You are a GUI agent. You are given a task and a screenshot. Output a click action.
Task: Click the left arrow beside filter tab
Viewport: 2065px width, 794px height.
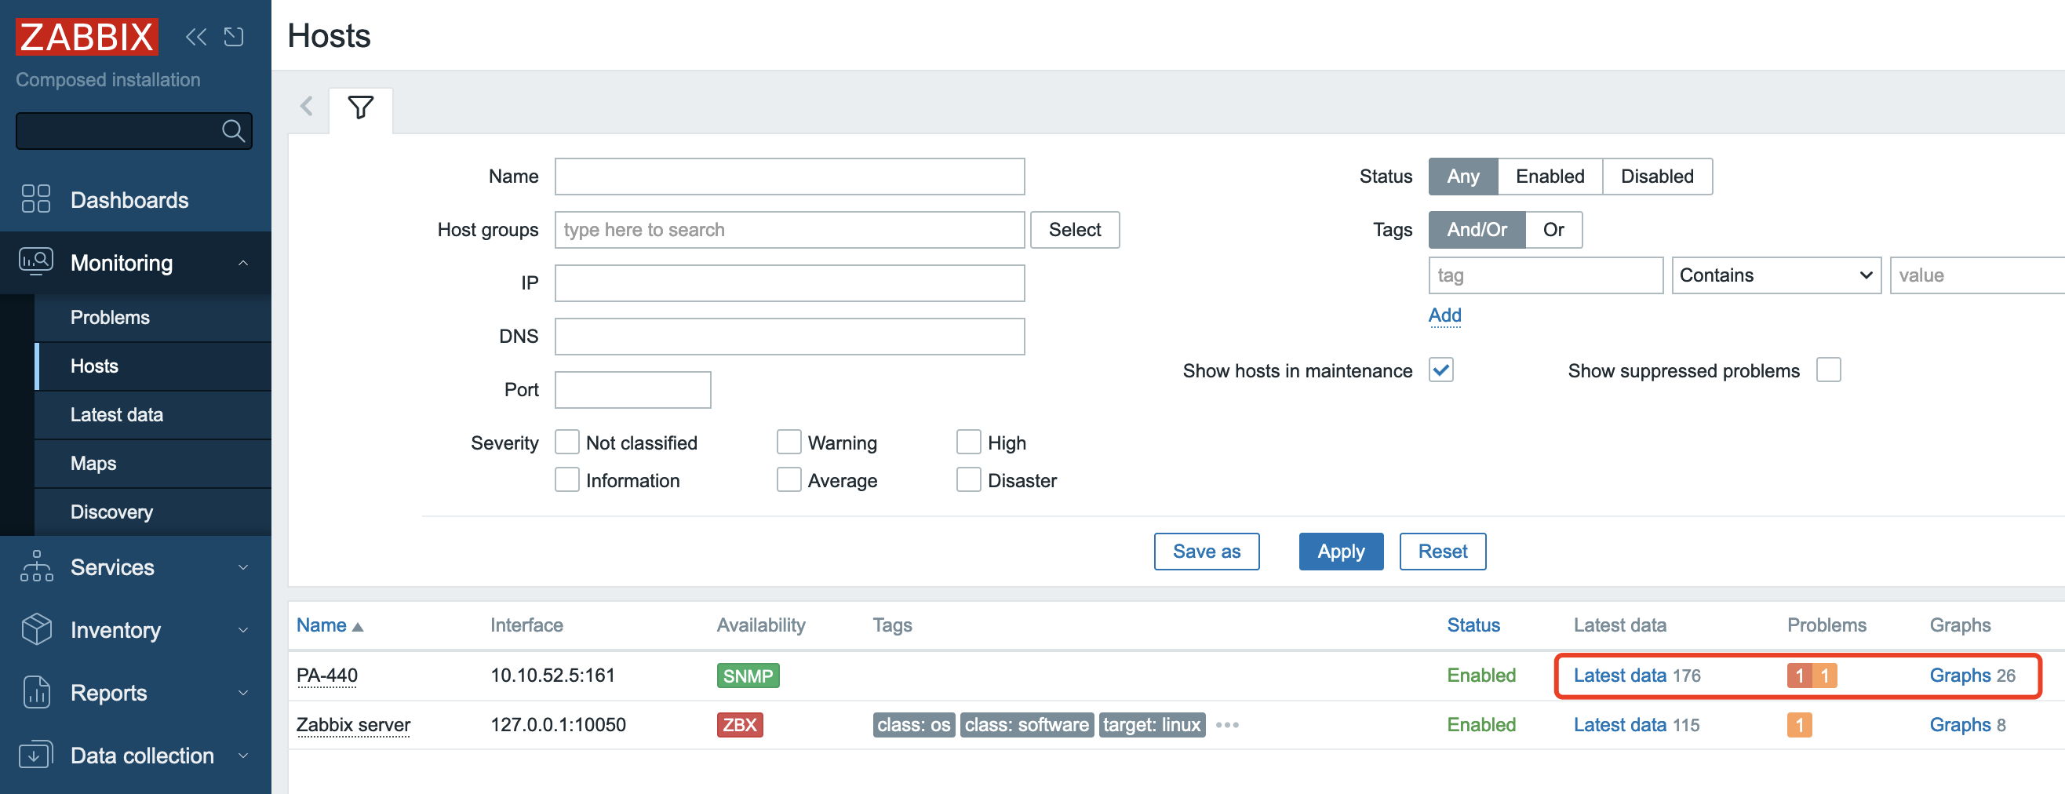pyautogui.click(x=306, y=107)
